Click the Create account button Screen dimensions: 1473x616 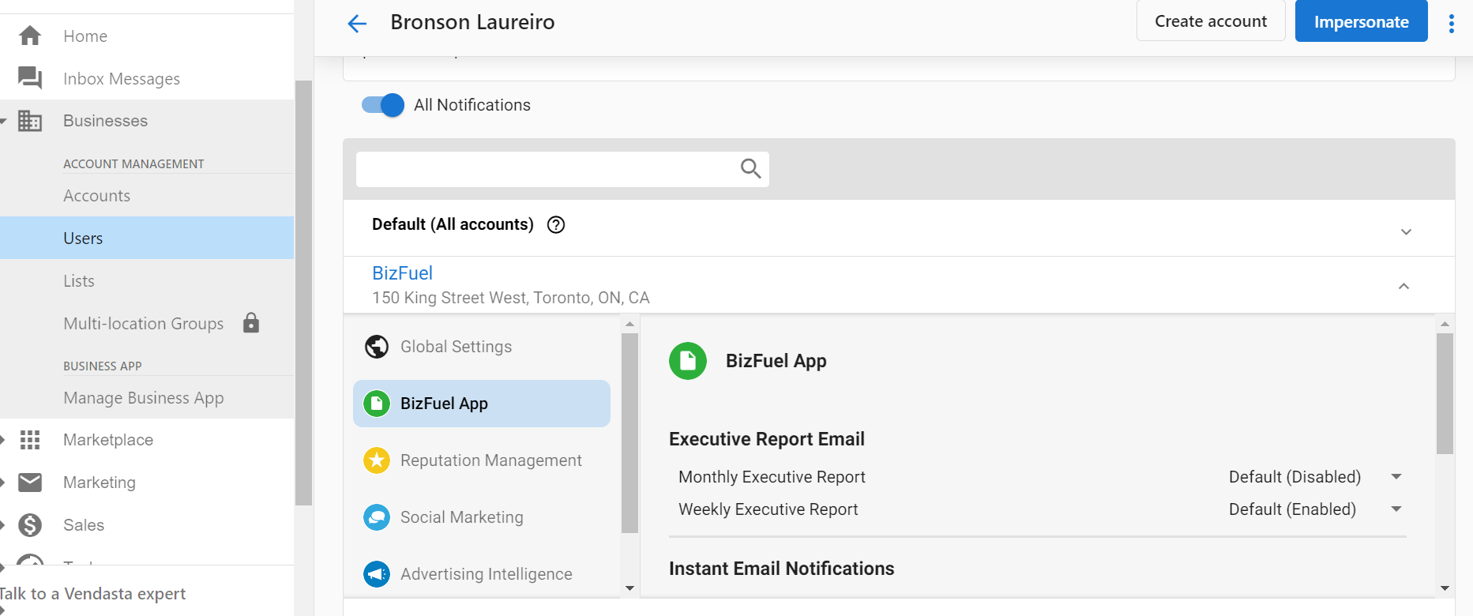point(1211,21)
